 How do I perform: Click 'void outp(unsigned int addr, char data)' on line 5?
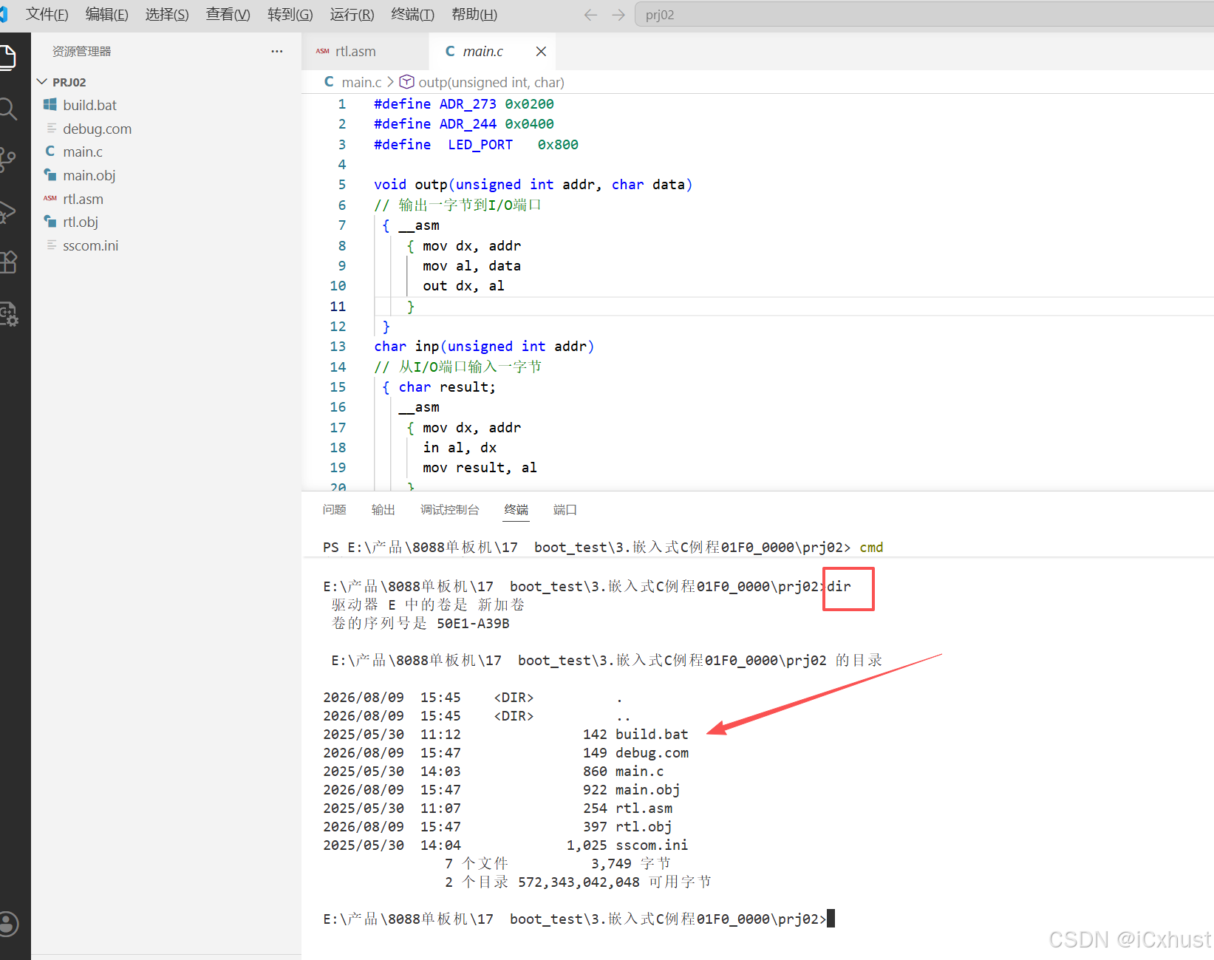pyautogui.click(x=533, y=185)
